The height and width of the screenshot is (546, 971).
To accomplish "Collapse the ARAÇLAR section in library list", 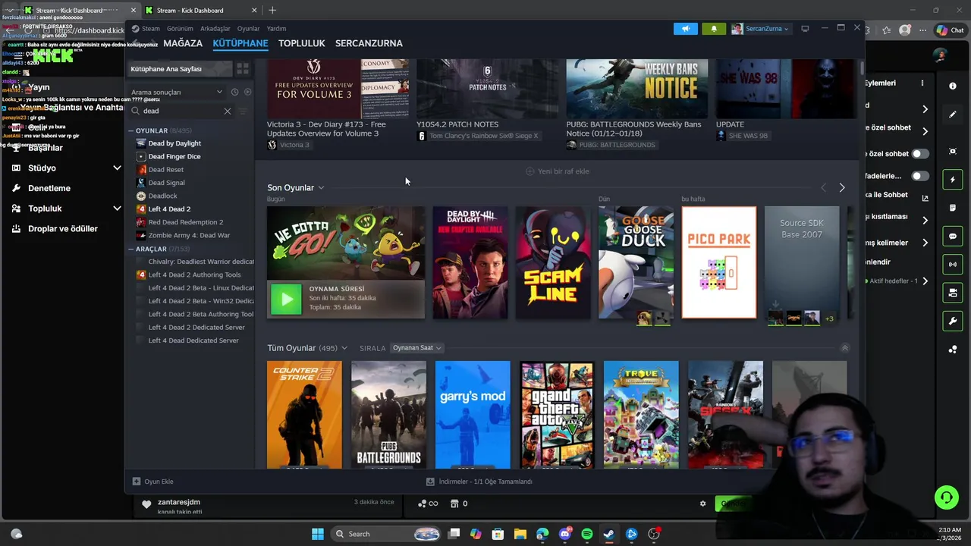I will click(131, 249).
